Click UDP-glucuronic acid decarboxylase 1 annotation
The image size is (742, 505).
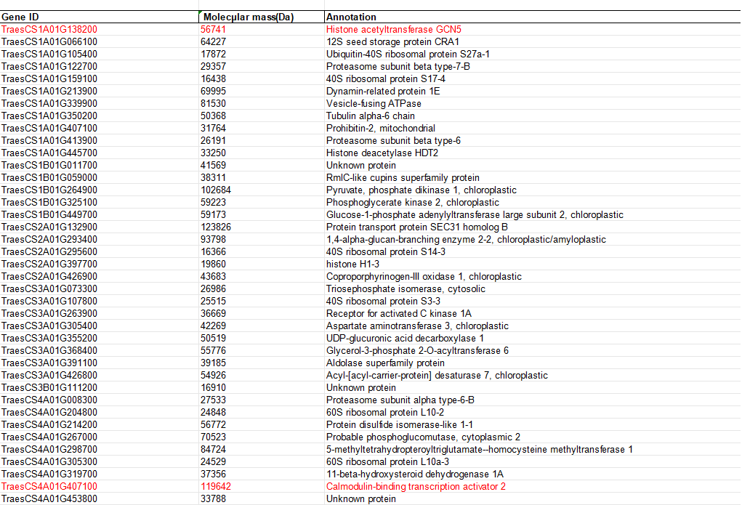tap(405, 338)
